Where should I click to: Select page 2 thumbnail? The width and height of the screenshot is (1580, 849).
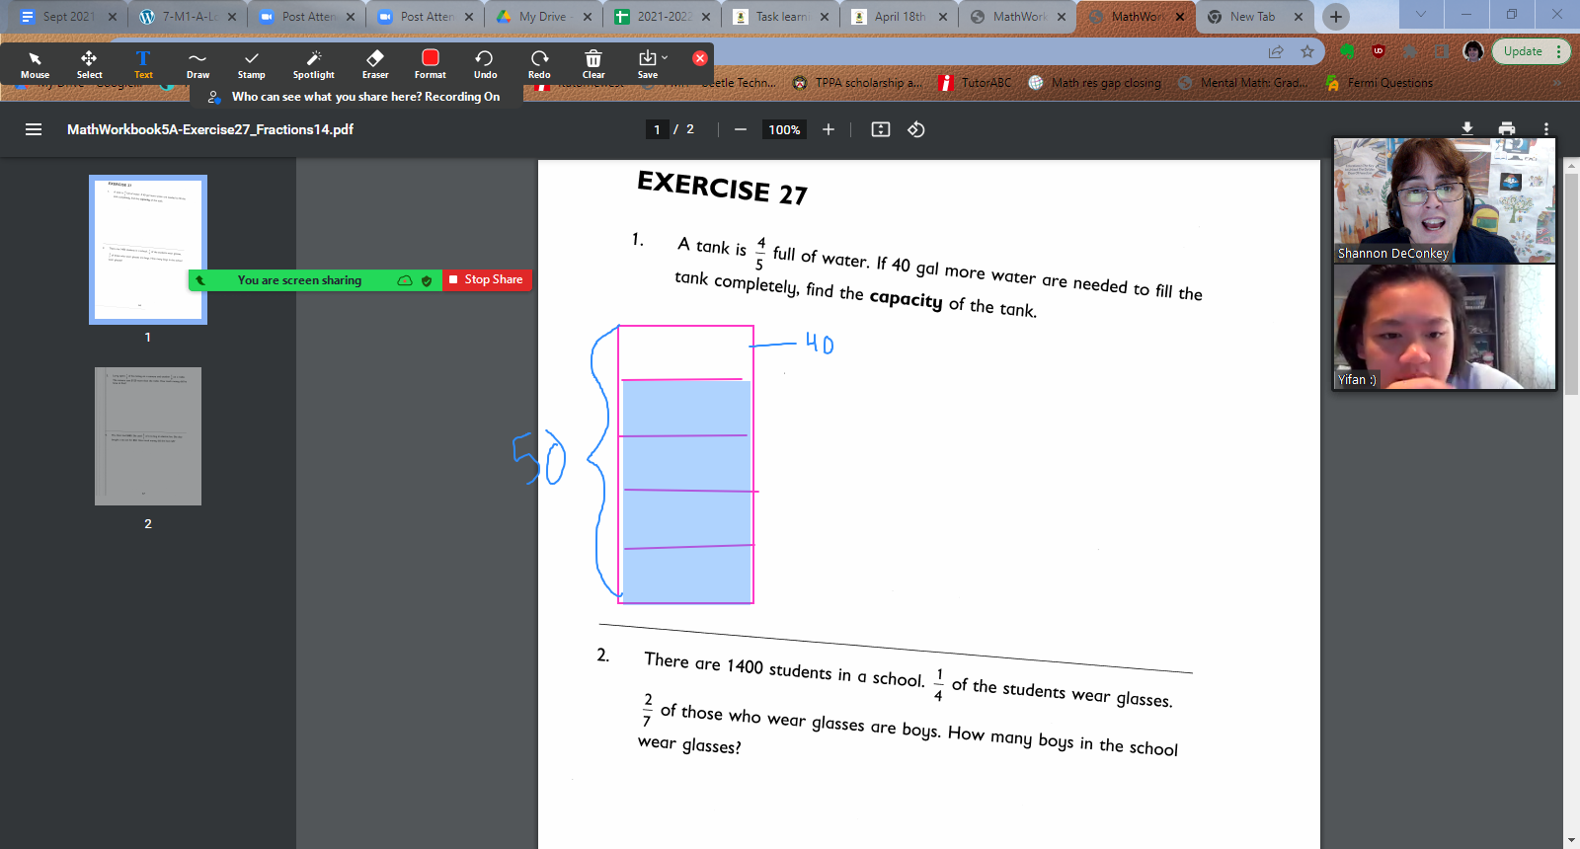tap(148, 436)
